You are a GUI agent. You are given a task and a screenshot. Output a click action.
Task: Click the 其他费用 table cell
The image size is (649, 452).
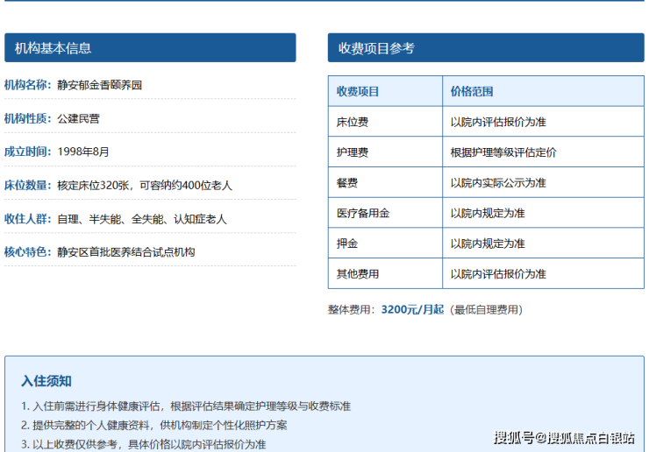pos(385,274)
